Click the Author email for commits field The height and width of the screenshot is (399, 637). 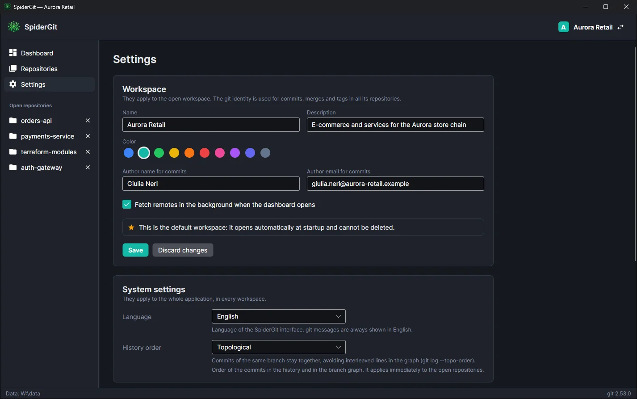click(x=395, y=184)
